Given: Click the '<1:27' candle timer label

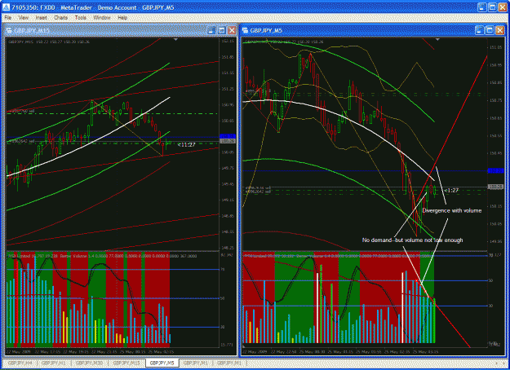Looking at the screenshot, I should point(451,190).
